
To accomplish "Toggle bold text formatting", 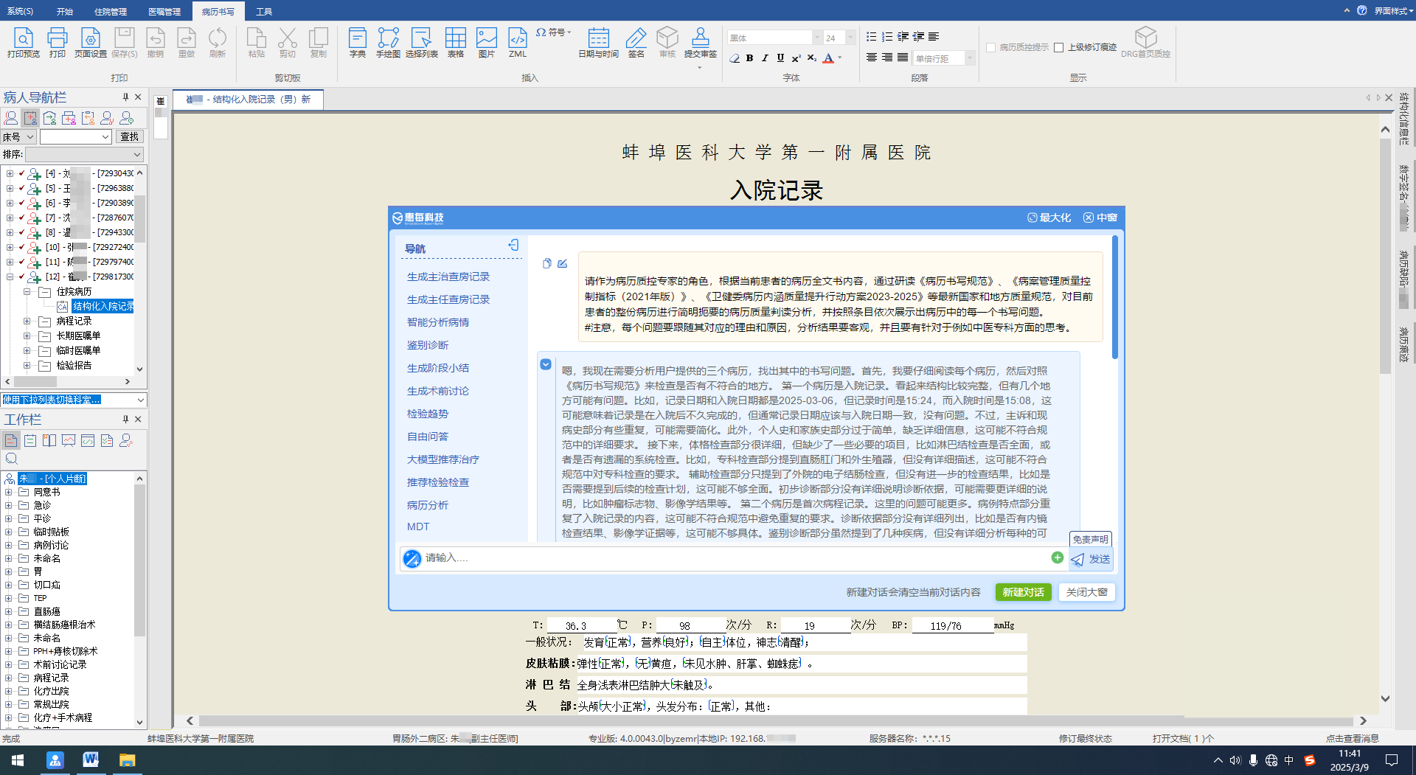I will coord(749,58).
